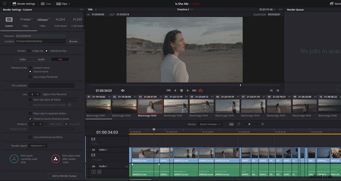341x181 pixels.
Task: Select Custom name for filename
Action: [30, 68]
